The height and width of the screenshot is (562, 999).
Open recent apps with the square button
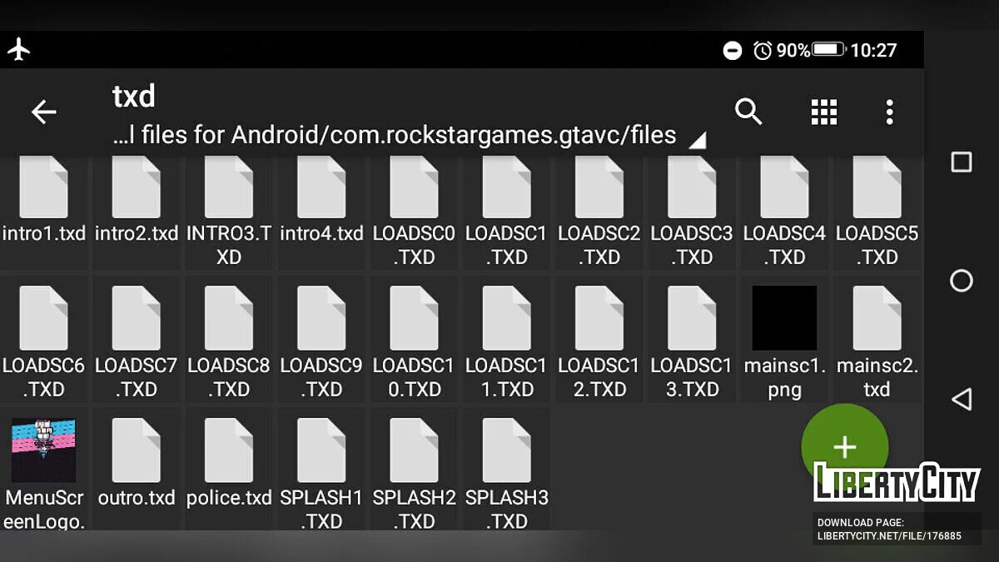961,162
